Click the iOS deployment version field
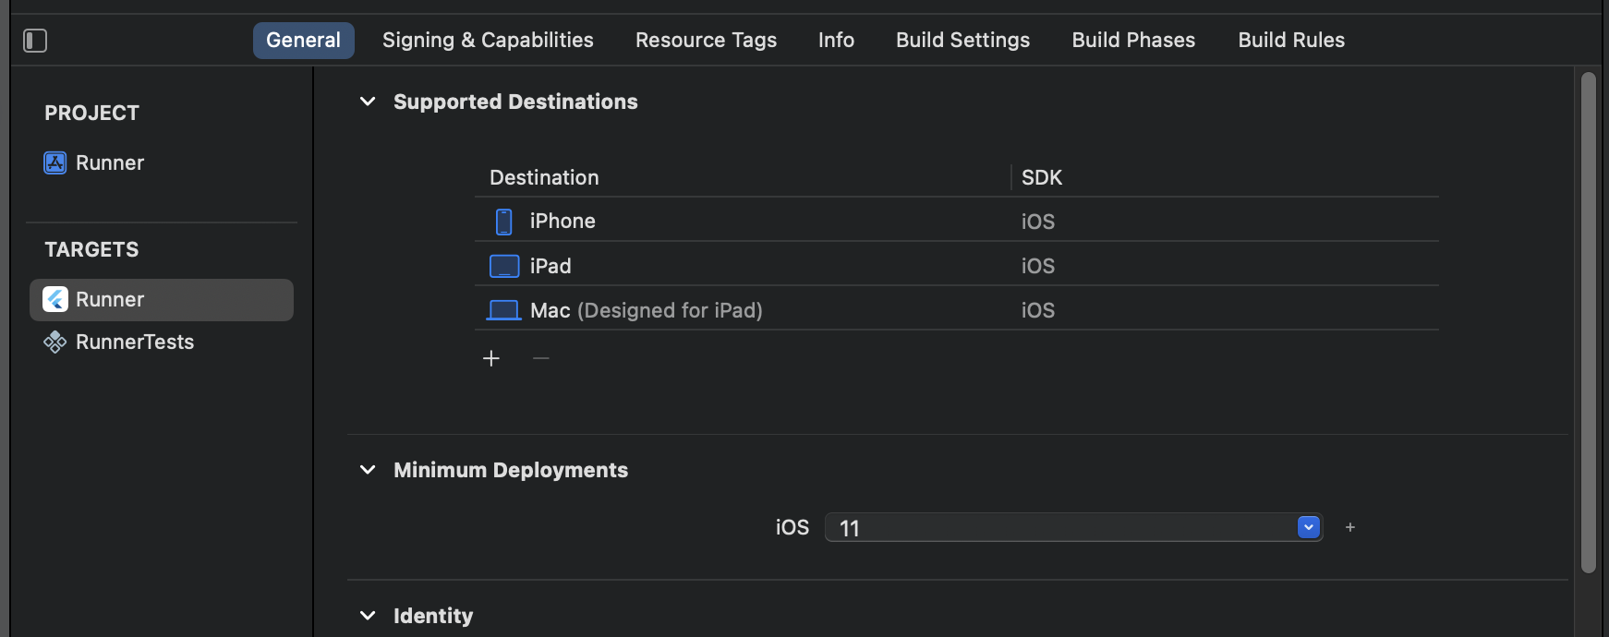The image size is (1609, 637). coord(1062,528)
